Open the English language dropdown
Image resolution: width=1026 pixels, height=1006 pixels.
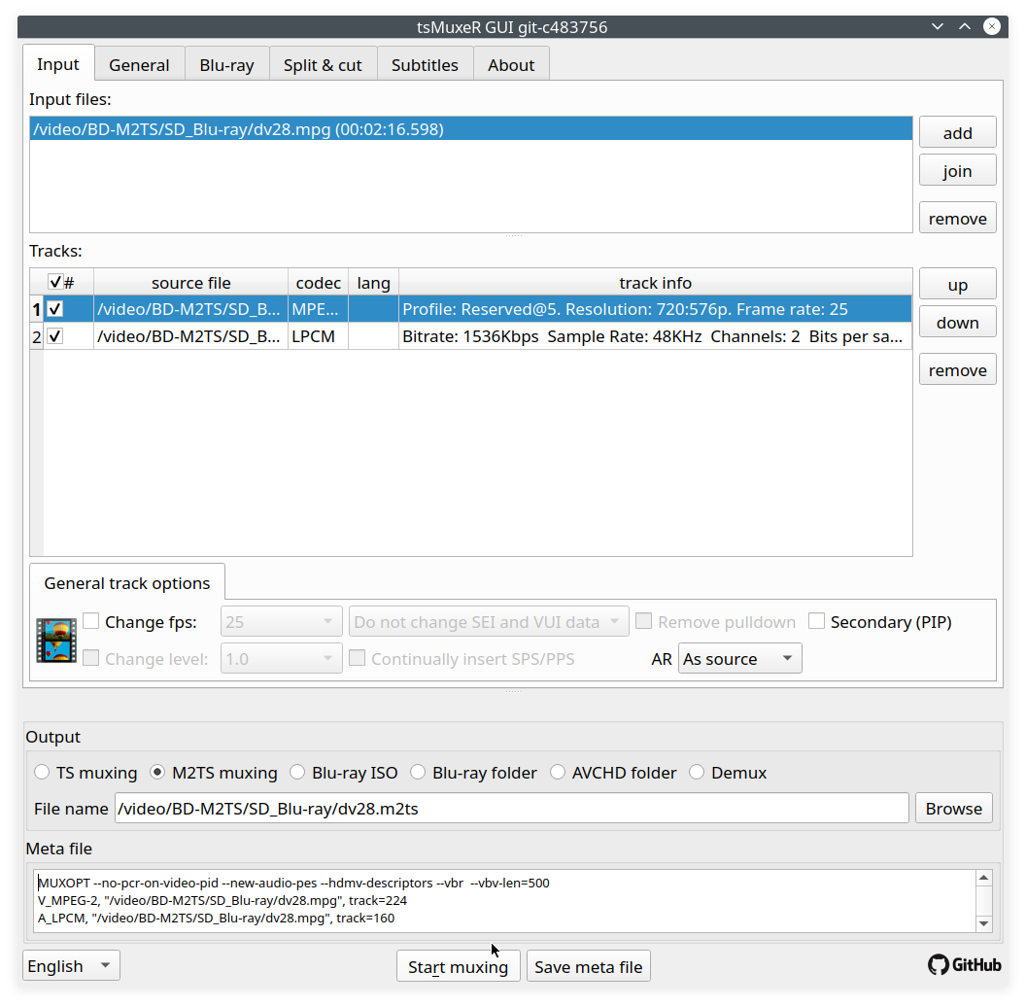(71, 966)
